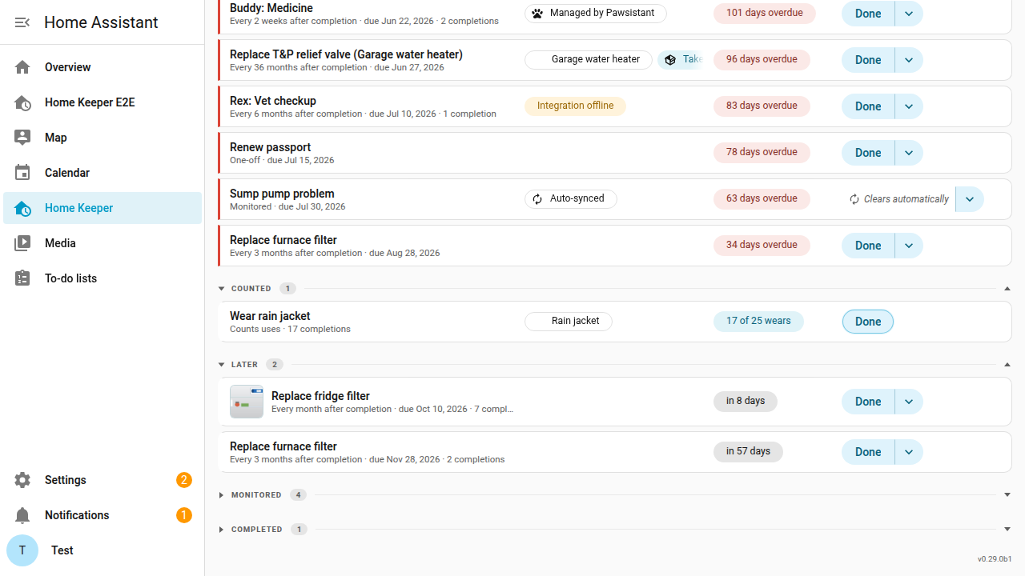Image resolution: width=1025 pixels, height=576 pixels.
Task: Collapse the sidebar menu icon
Action: [22, 22]
